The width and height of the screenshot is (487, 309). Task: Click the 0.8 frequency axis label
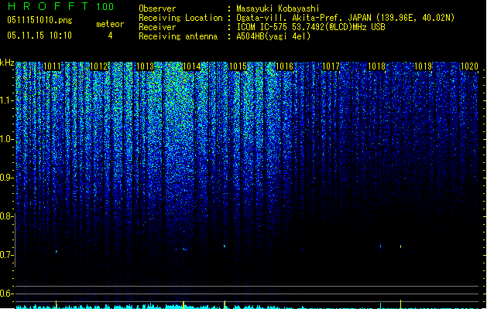pos(6,216)
